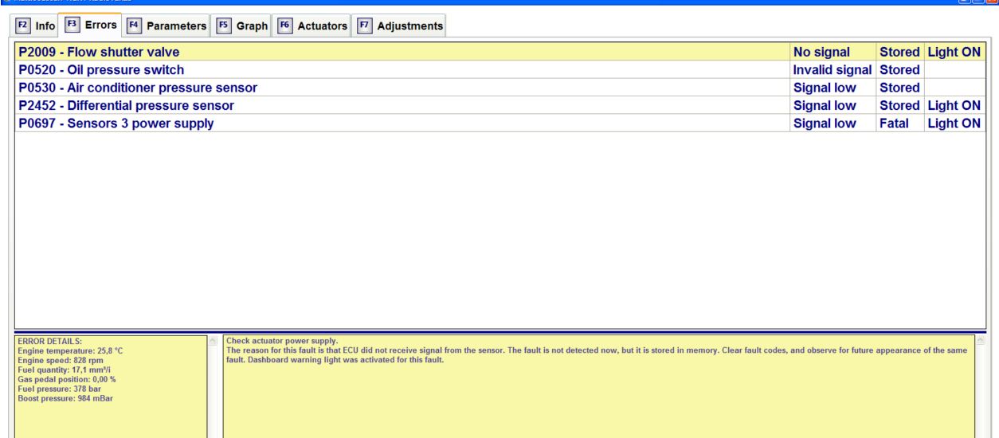Screen dimensions: 999x438
Task: Open the Graph tab
Action: click(x=241, y=25)
